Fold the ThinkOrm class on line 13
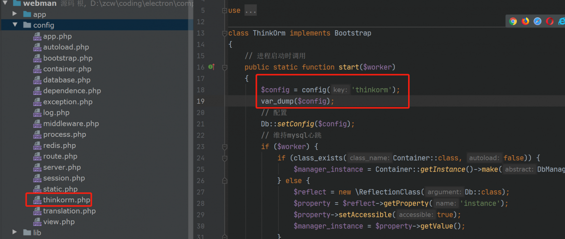The image size is (565, 239). tap(225, 33)
